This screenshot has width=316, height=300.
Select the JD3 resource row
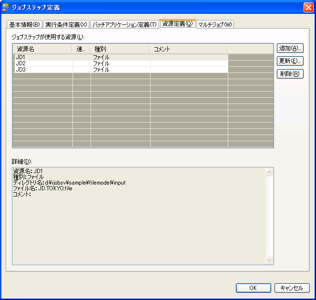[x=121, y=70]
